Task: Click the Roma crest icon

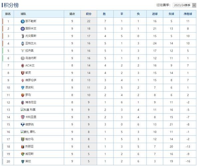Action: pyautogui.click(x=23, y=95)
